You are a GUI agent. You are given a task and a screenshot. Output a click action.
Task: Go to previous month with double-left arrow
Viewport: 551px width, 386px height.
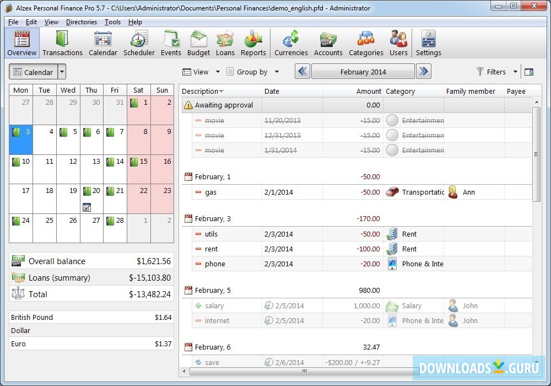coord(302,71)
